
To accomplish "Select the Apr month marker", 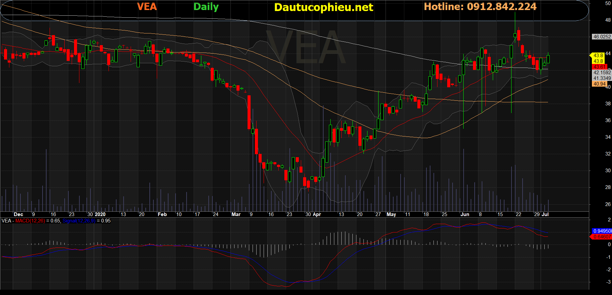I will (317, 214).
